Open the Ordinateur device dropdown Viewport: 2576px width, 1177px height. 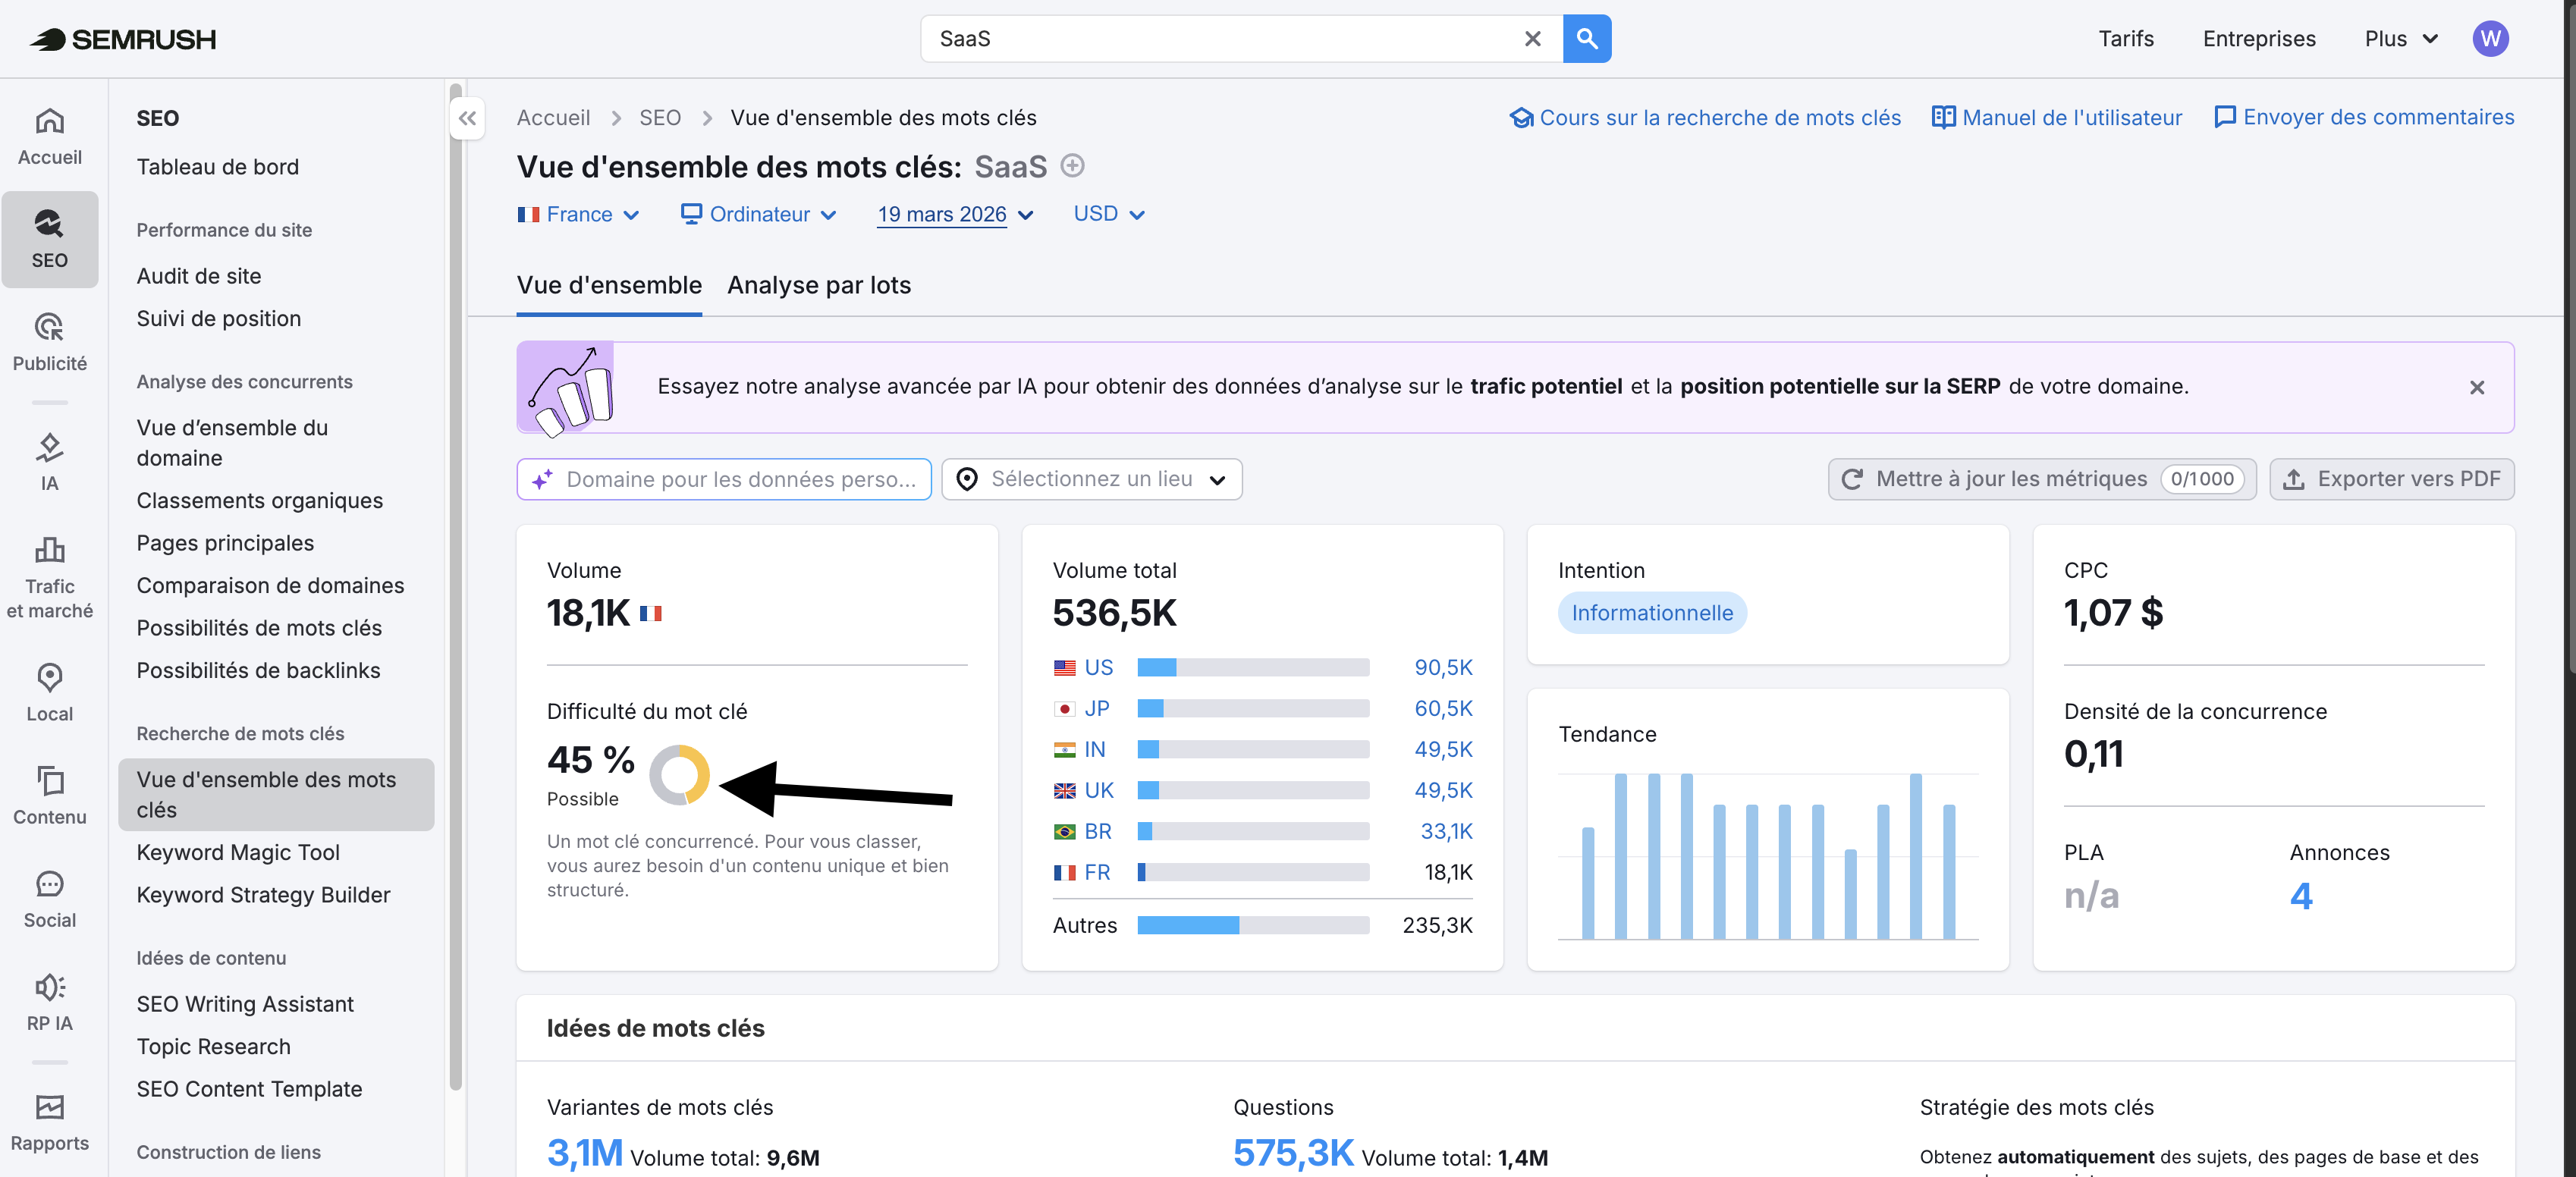pyautogui.click(x=758, y=214)
